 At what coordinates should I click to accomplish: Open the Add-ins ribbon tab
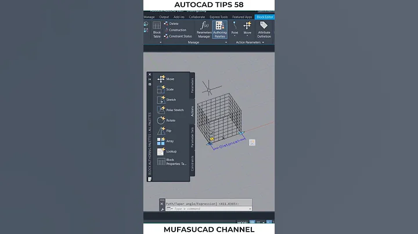179,17
